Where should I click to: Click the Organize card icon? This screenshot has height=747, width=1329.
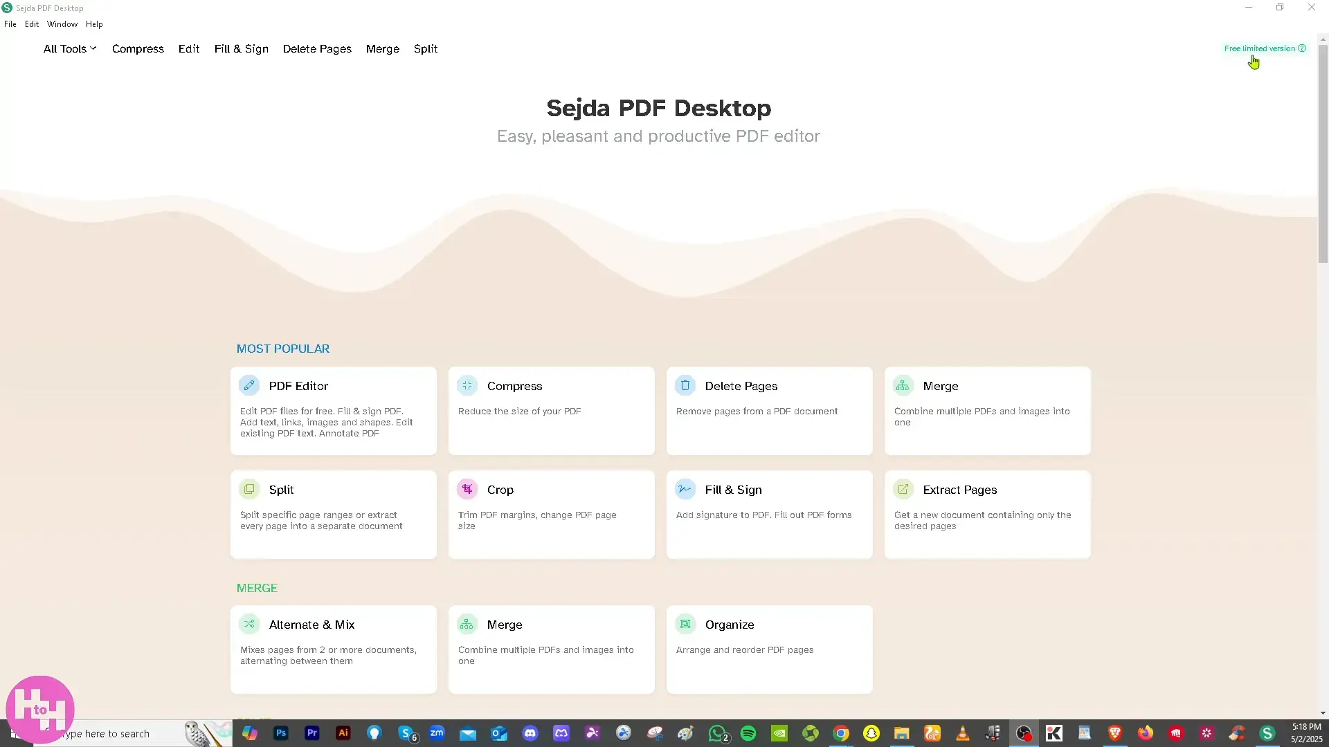(685, 624)
